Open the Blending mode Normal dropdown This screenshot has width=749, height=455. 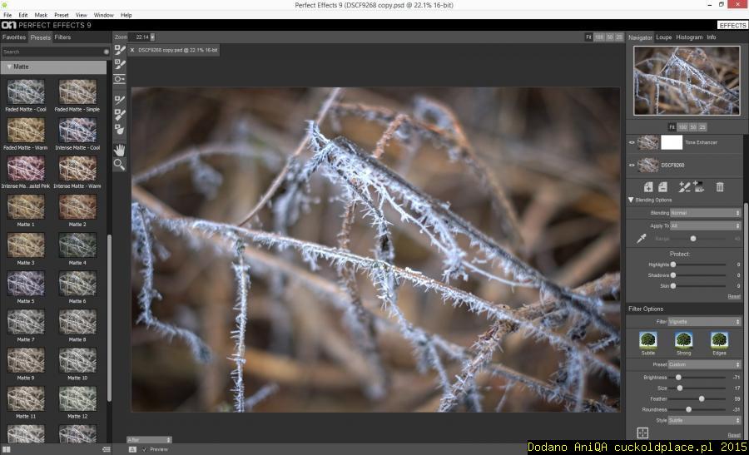pos(705,213)
